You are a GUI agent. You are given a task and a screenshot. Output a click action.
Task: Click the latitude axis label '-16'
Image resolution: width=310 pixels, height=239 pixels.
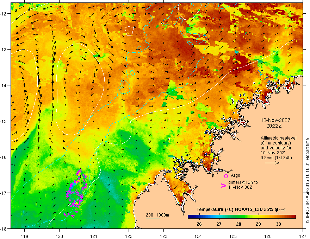(4, 157)
